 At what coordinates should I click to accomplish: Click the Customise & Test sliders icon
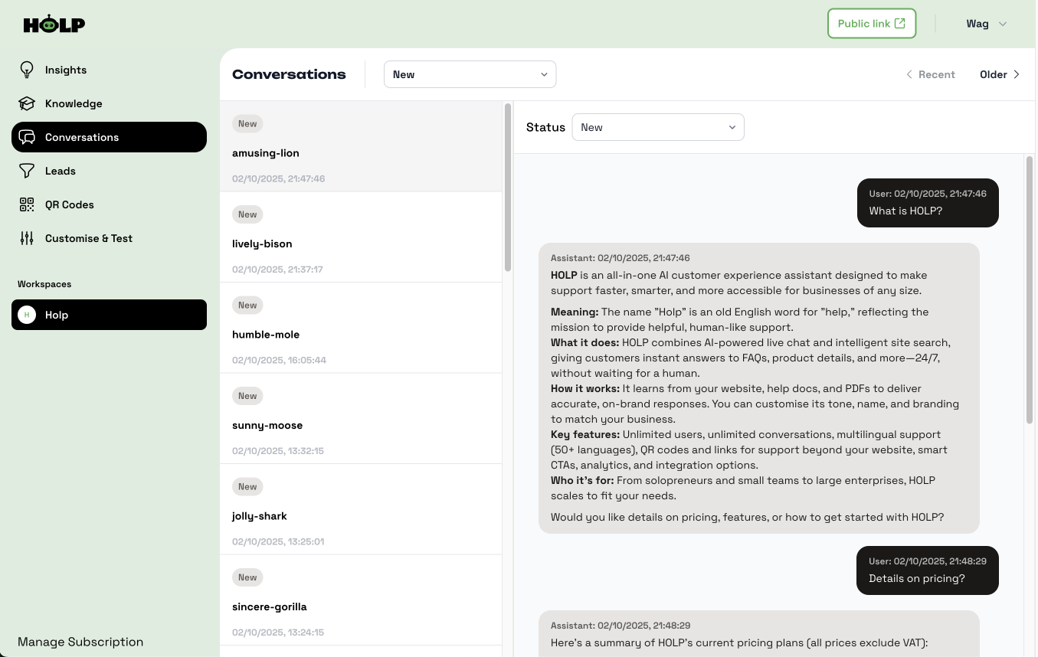pos(27,238)
